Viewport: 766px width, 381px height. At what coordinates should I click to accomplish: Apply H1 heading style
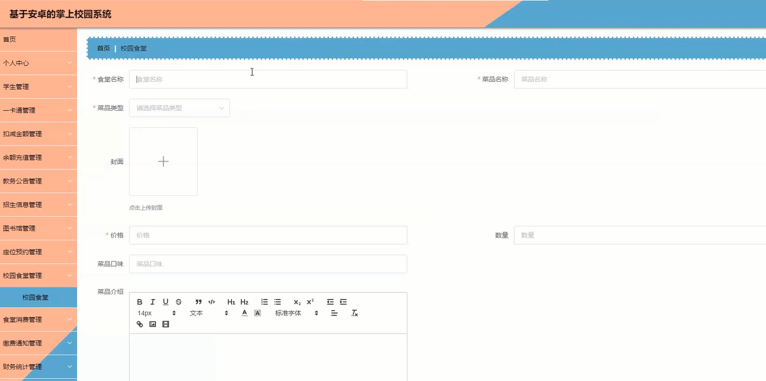click(x=231, y=302)
